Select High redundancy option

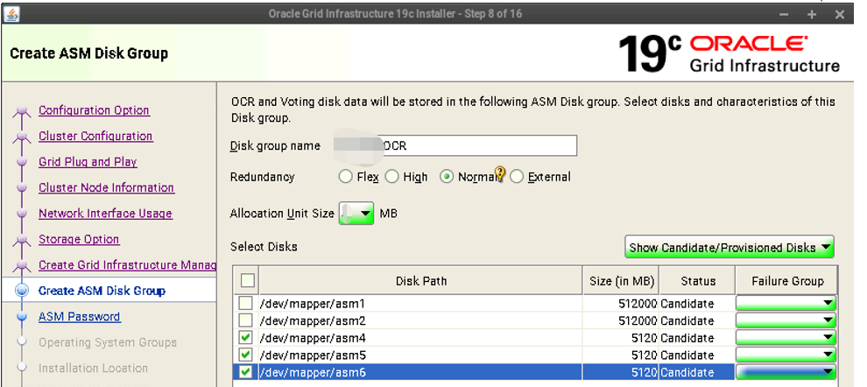[392, 177]
